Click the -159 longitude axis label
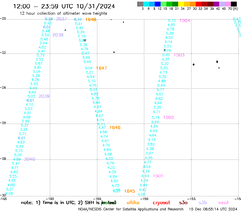 pos(97,199)
